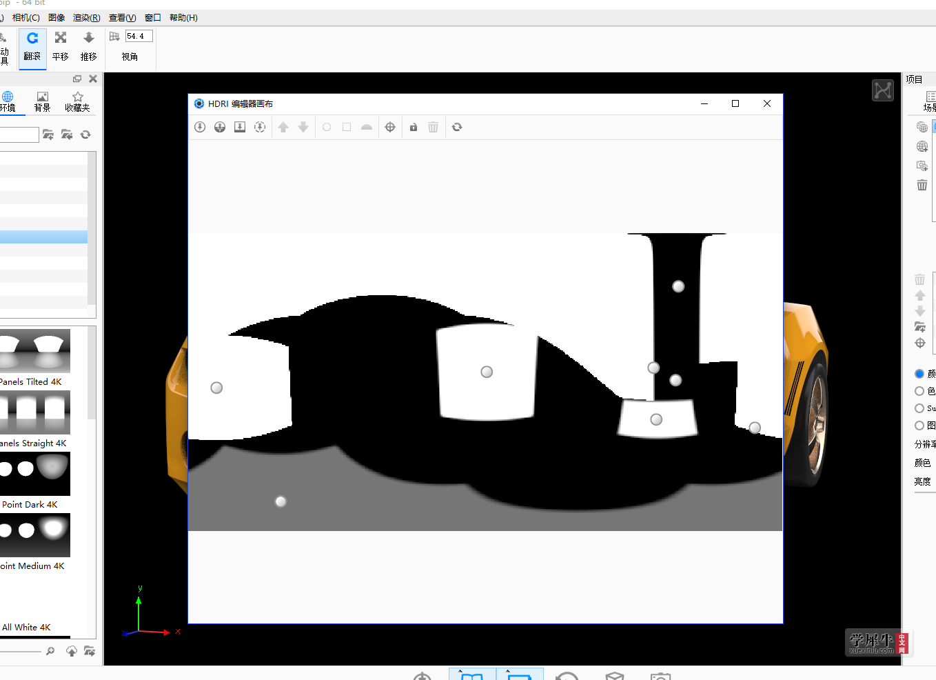
Task: Choose the square pin shape icon
Action: click(347, 127)
